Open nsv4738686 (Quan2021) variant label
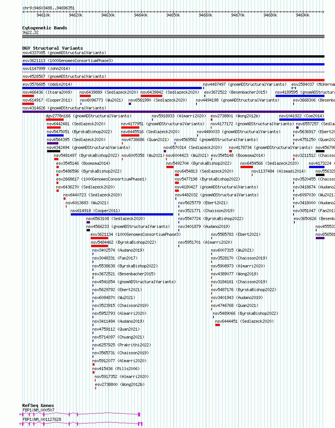 [145, 140]
